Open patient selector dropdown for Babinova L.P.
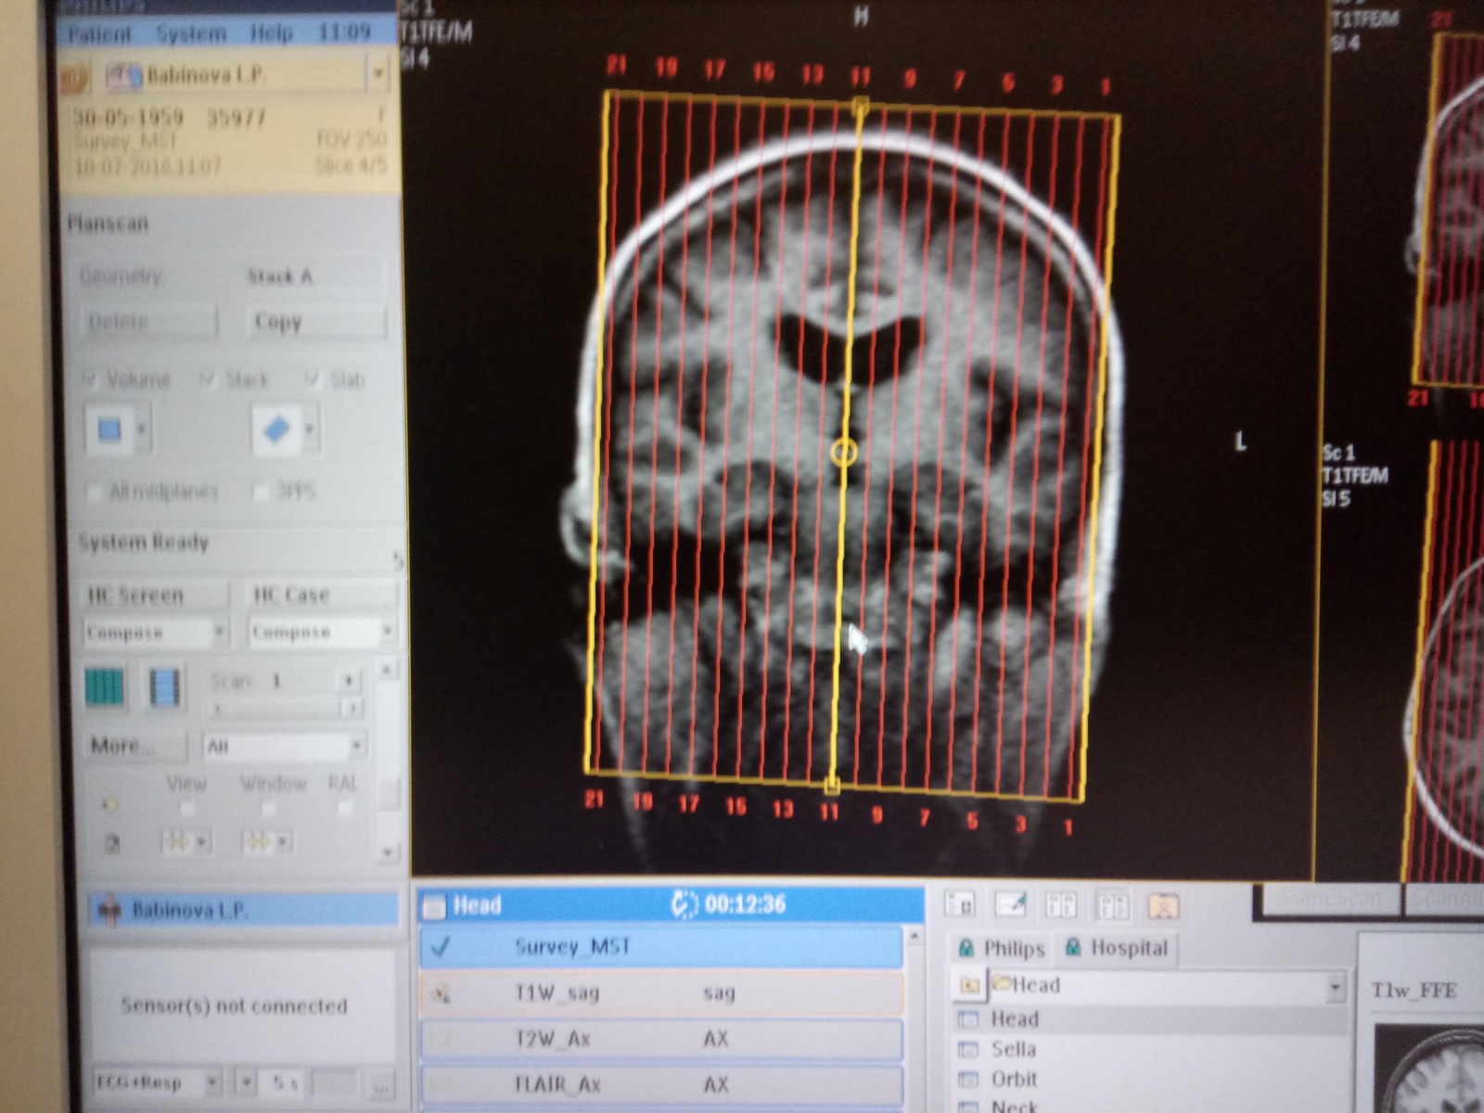Viewport: 1484px width, 1113px height. click(x=378, y=73)
